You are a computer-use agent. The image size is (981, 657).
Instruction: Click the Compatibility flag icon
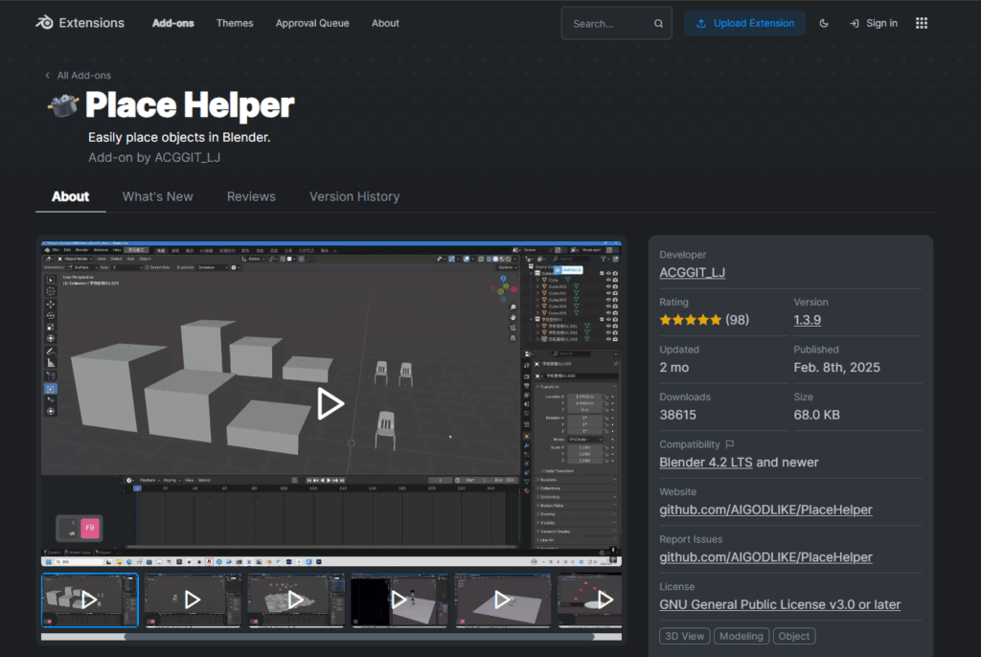pyautogui.click(x=729, y=444)
